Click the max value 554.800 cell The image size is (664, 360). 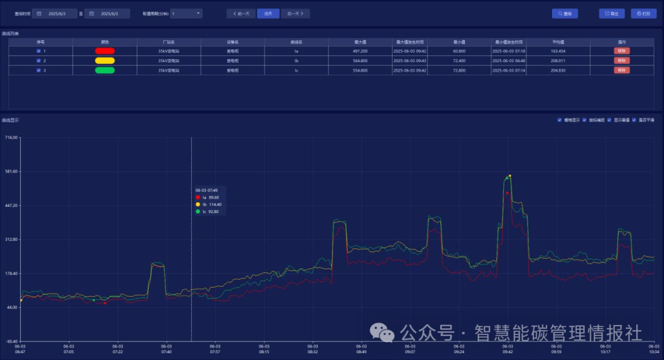point(360,70)
